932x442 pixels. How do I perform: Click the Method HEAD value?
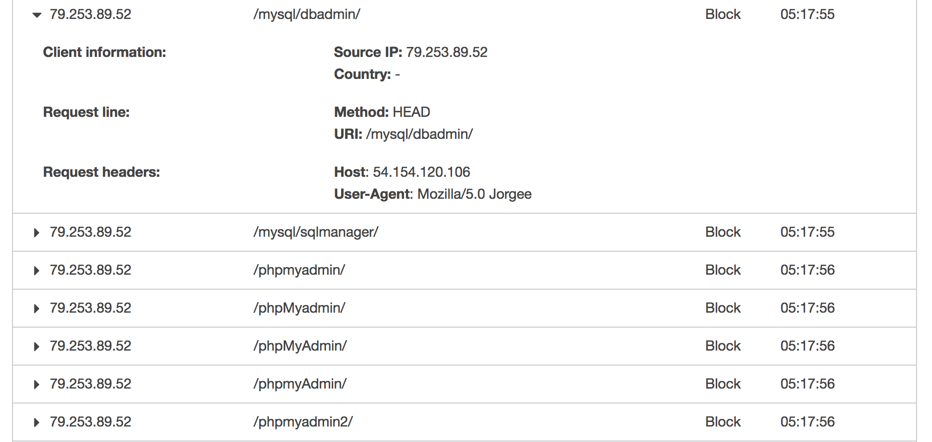[x=412, y=112]
